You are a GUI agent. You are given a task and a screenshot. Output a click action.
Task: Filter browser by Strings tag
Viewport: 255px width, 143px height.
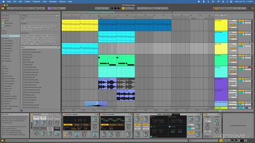(x=33, y=28)
